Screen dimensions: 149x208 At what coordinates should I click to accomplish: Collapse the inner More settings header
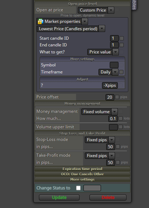click(x=82, y=59)
